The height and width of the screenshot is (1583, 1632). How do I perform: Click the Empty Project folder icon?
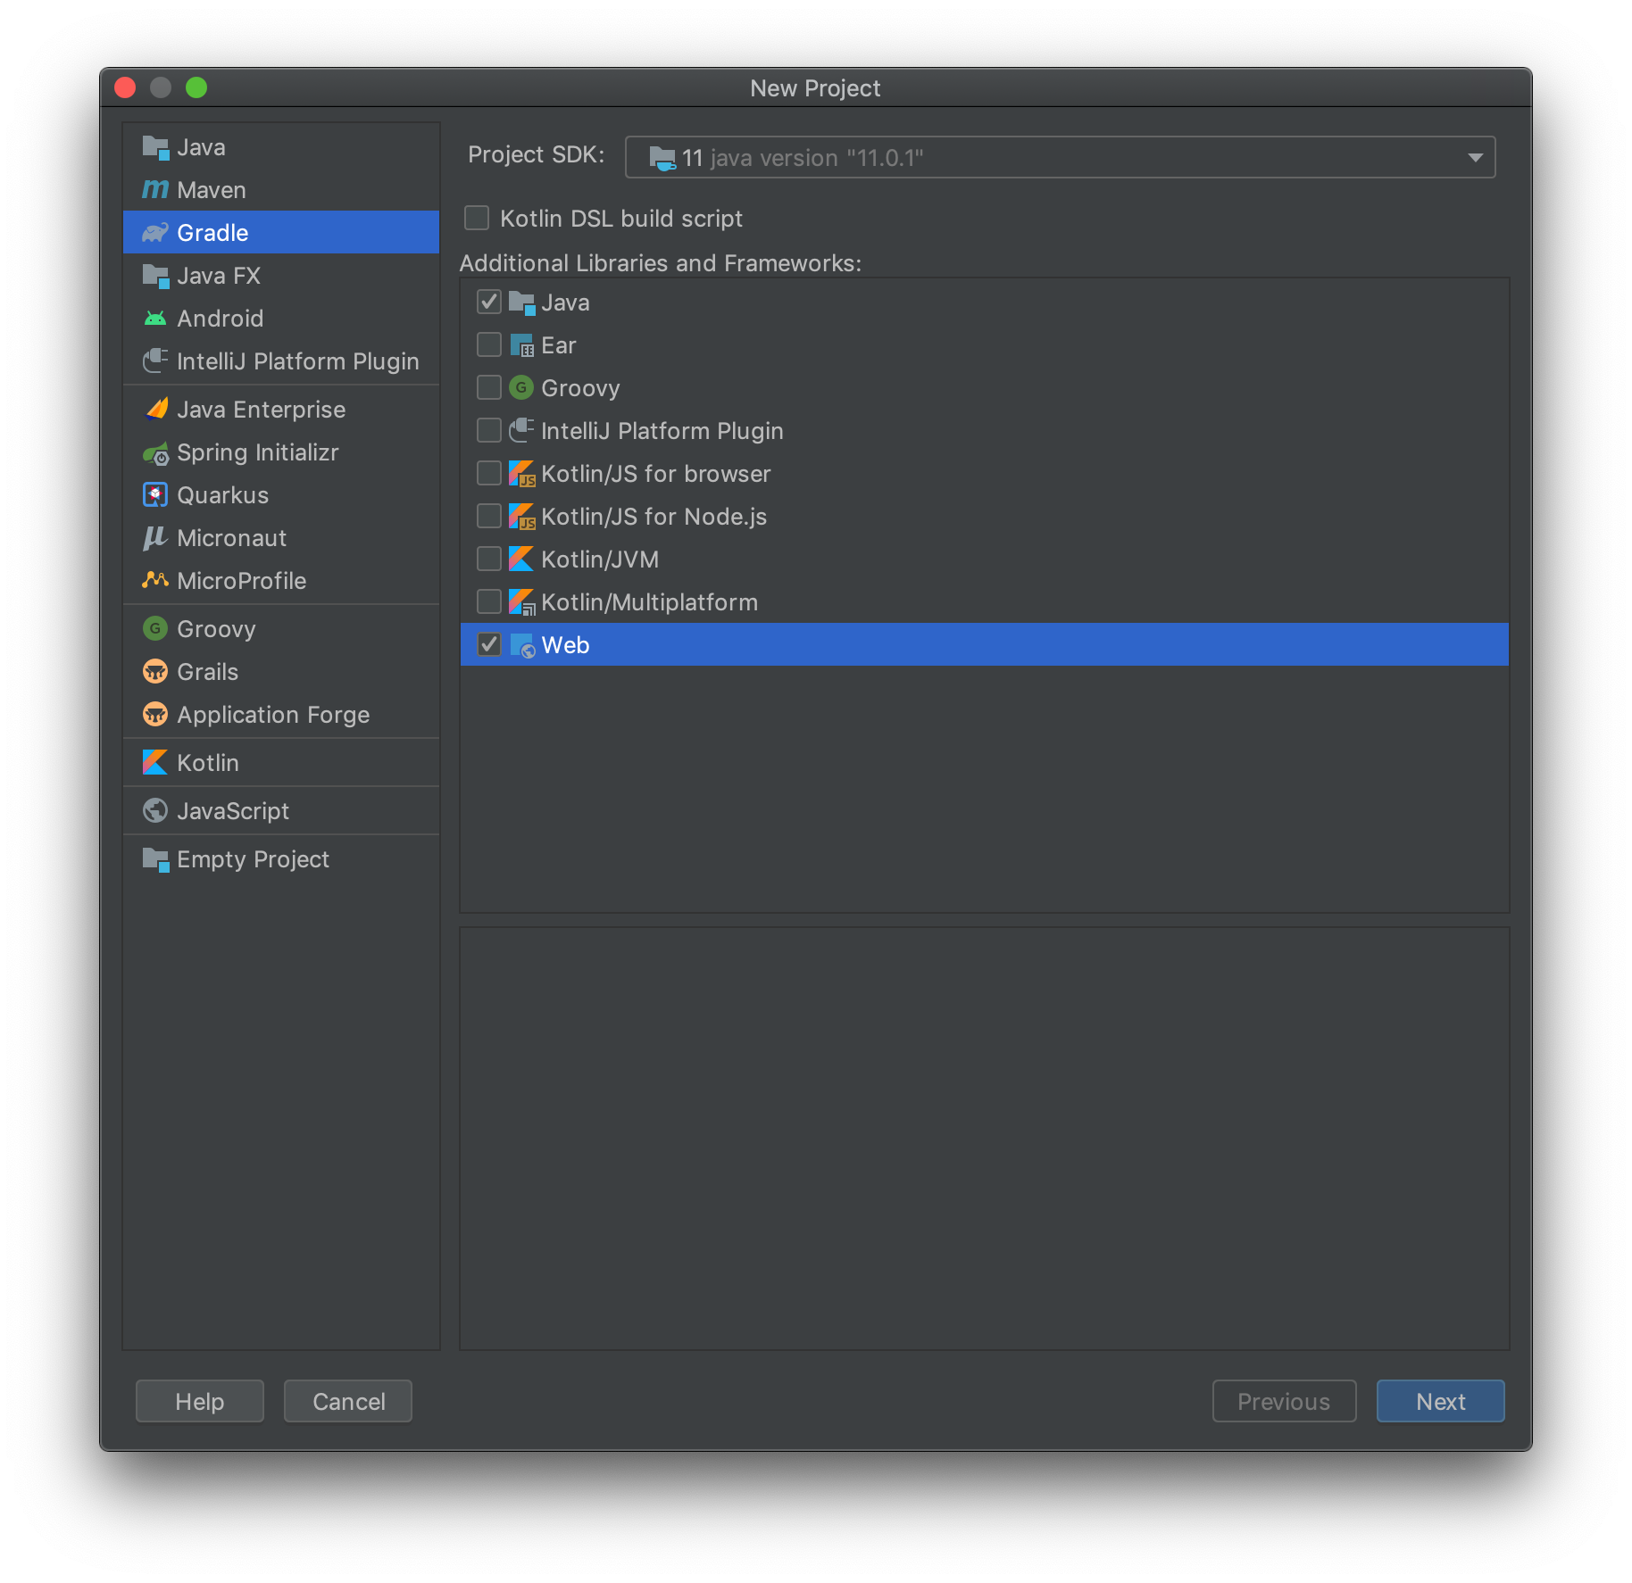coord(155,859)
